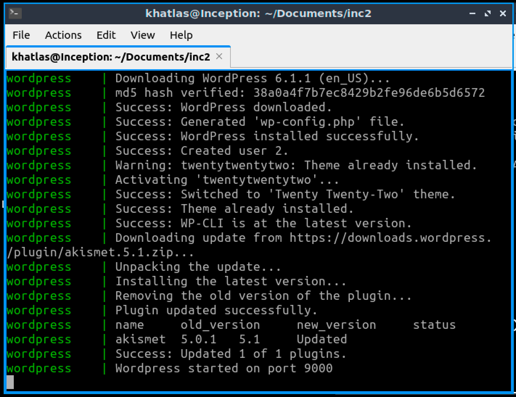Click 'Success: WordPress installed successfully.' line
The image size is (516, 397).
[267, 136]
